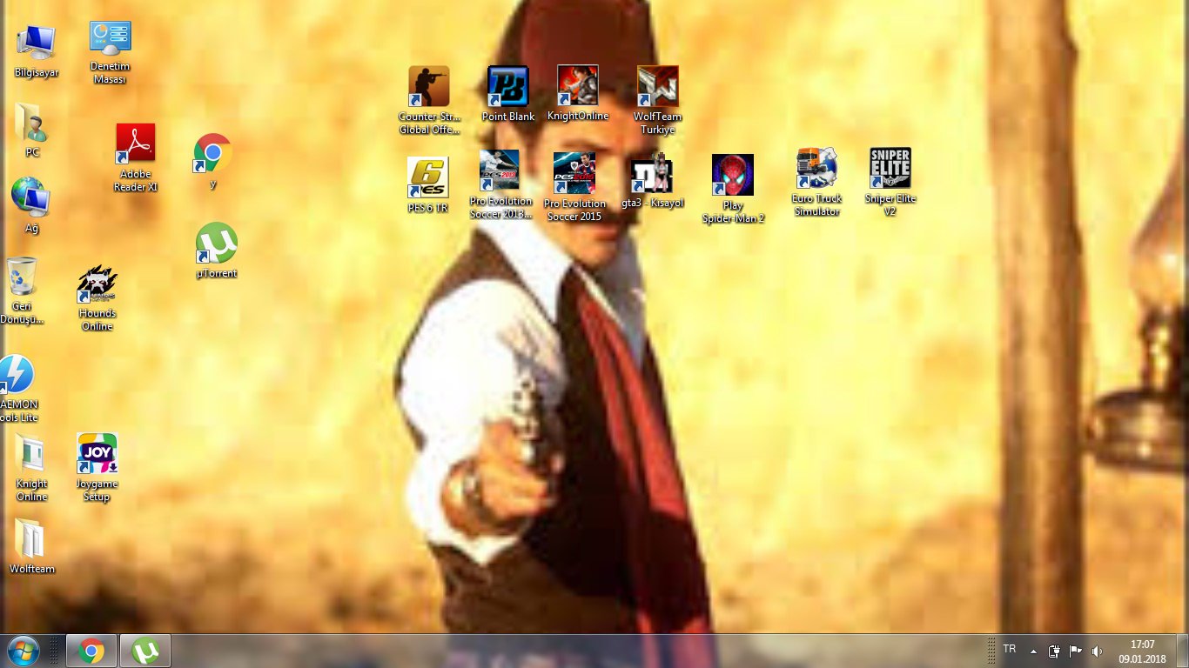The image size is (1189, 668).
Task: Open the clock showing 17:07
Action: pos(1142,651)
